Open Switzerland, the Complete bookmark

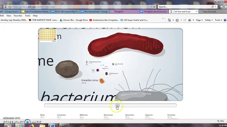(x=104, y=20)
